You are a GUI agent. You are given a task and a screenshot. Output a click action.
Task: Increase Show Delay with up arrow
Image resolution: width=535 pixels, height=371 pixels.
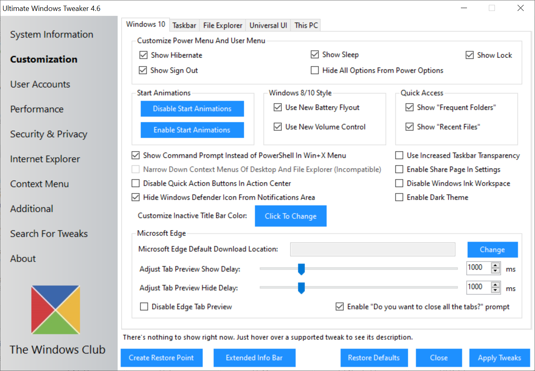coord(495,265)
